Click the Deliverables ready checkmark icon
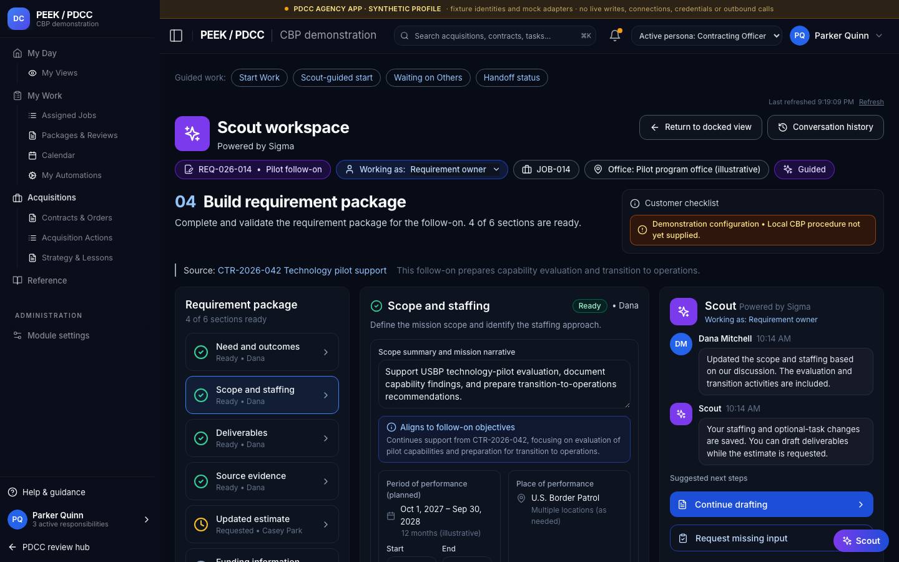The width and height of the screenshot is (899, 562). [201, 438]
